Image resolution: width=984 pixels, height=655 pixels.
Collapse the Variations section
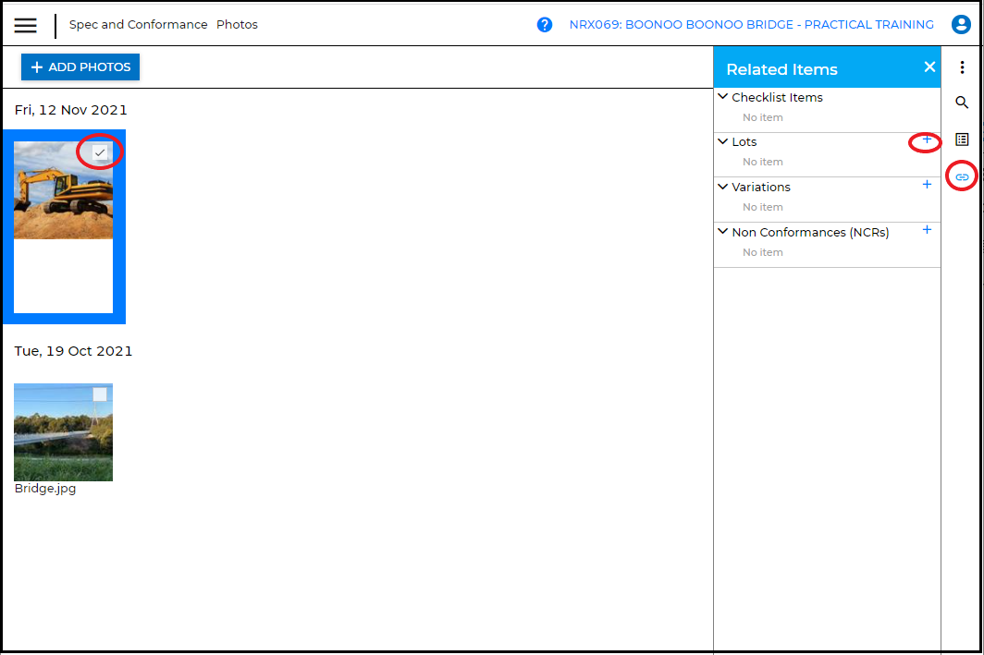723,187
